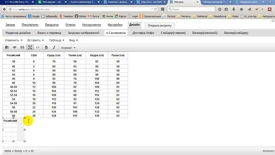Toggle fullscreen editor mode icon
Viewport: 275px width, 155px height.
pos(30,47)
